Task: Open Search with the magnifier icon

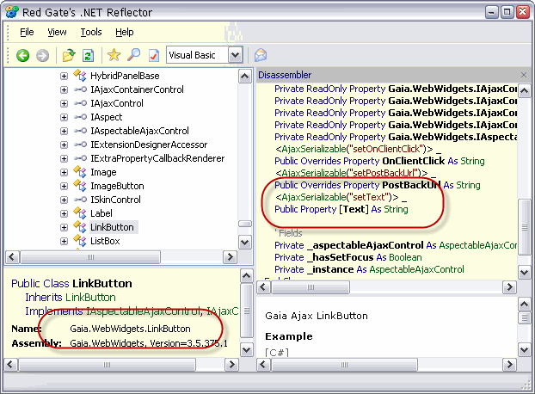Action: pyautogui.click(x=133, y=55)
